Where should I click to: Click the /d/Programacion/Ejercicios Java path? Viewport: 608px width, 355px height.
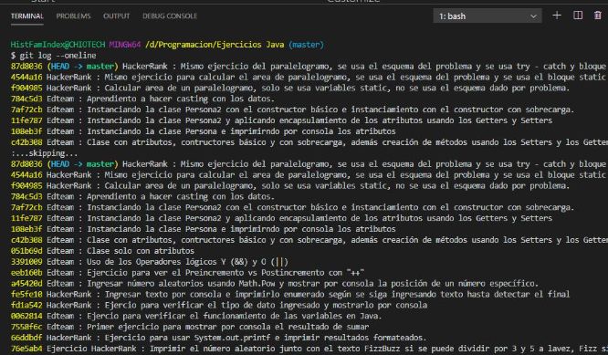coord(215,45)
